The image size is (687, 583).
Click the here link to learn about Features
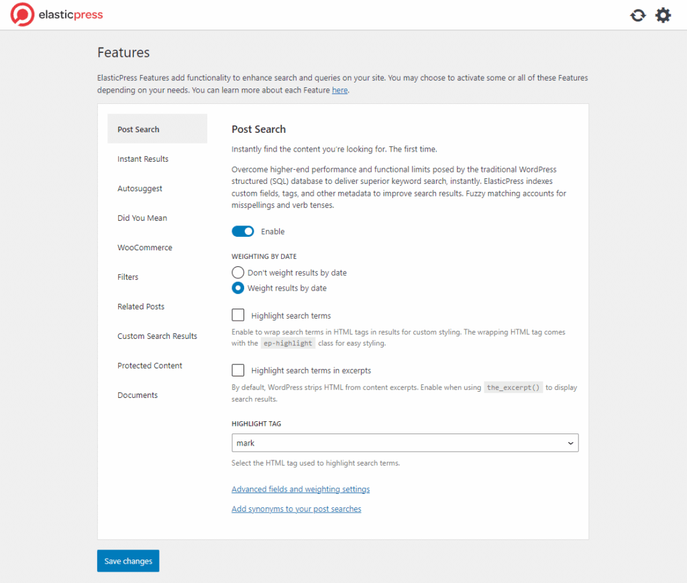point(339,90)
